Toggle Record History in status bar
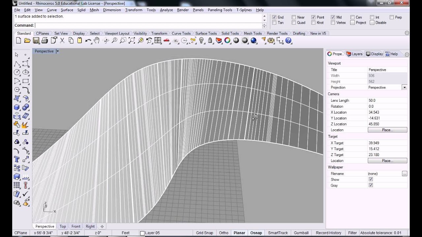Screen dimensions: 422x237 (328, 233)
